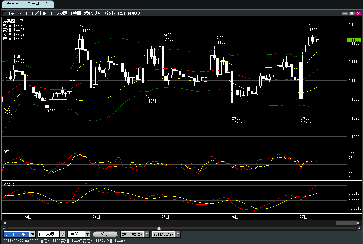Open the 2011/02/27 start date picker
363x244 pixels.
point(146,234)
